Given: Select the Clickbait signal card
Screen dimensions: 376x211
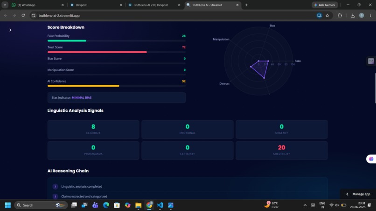Looking at the screenshot, I should click(x=93, y=129).
